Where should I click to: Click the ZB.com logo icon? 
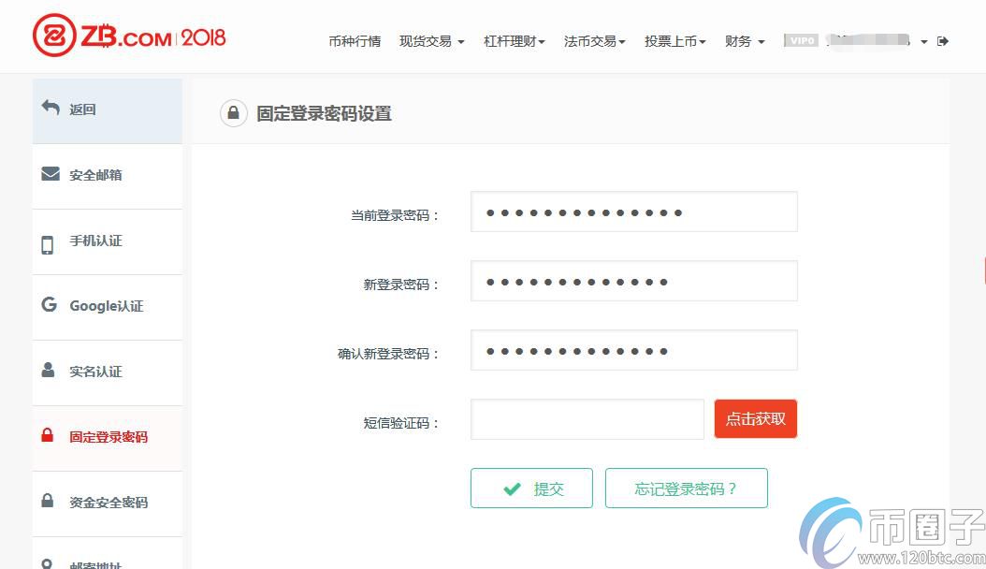tap(54, 36)
